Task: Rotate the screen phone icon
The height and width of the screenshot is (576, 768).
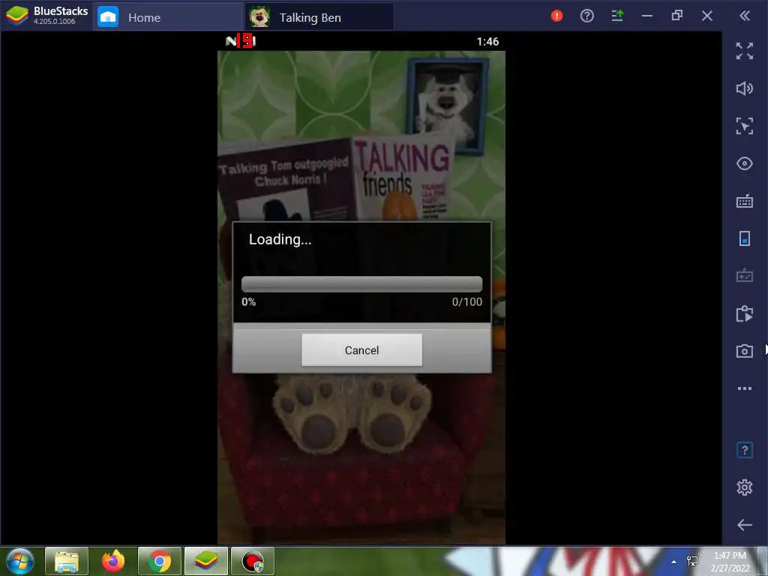Action: click(745, 238)
